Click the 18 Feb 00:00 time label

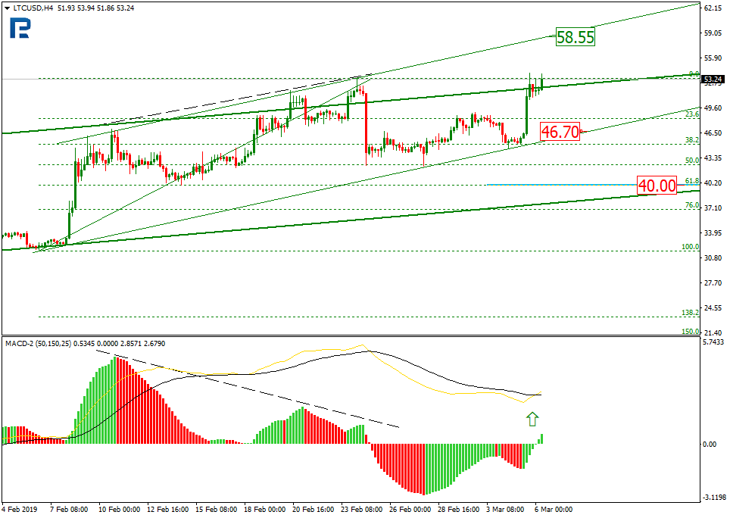point(264,509)
